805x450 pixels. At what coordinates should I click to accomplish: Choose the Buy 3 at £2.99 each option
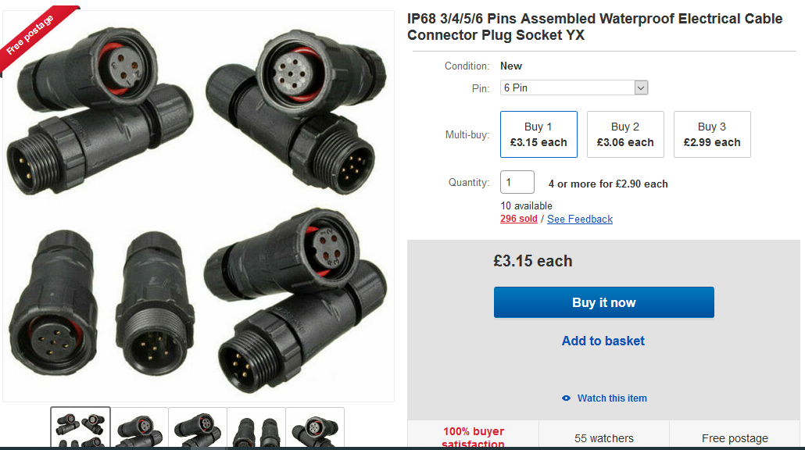point(712,134)
